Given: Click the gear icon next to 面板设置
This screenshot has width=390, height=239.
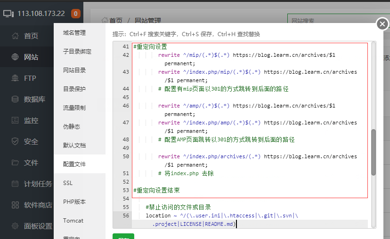Looking at the screenshot, I should (15, 226).
